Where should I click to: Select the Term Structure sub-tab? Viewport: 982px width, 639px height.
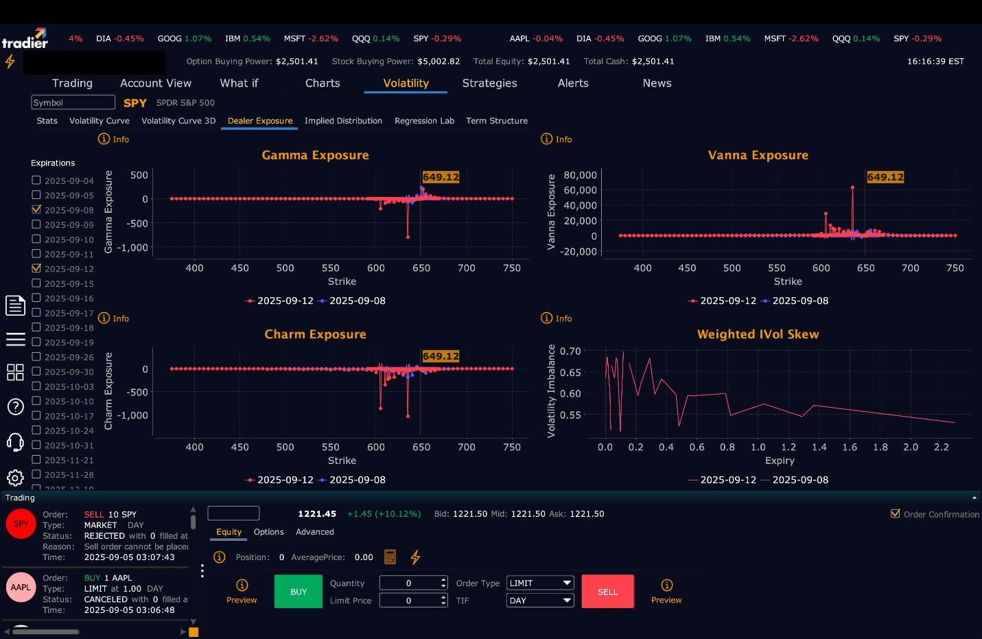(x=497, y=121)
